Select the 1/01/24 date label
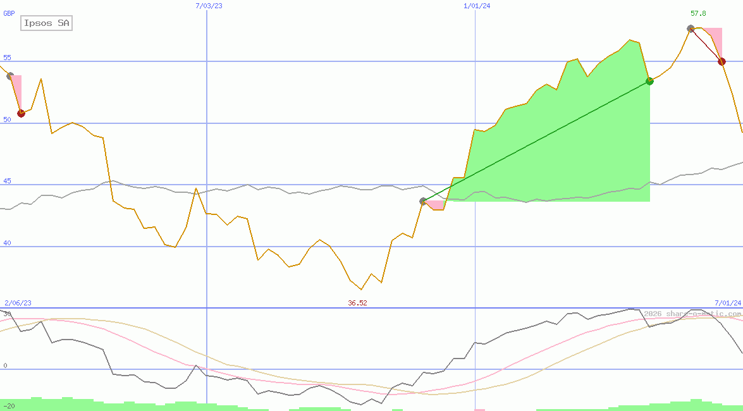The width and height of the screenshot is (743, 411). (x=477, y=6)
